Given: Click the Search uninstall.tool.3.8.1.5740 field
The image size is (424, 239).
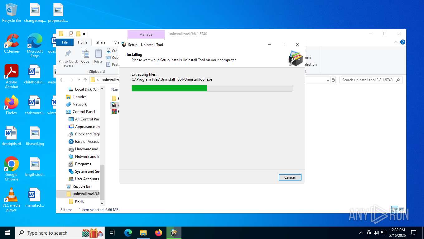Looking at the screenshot, I should pyautogui.click(x=371, y=80).
